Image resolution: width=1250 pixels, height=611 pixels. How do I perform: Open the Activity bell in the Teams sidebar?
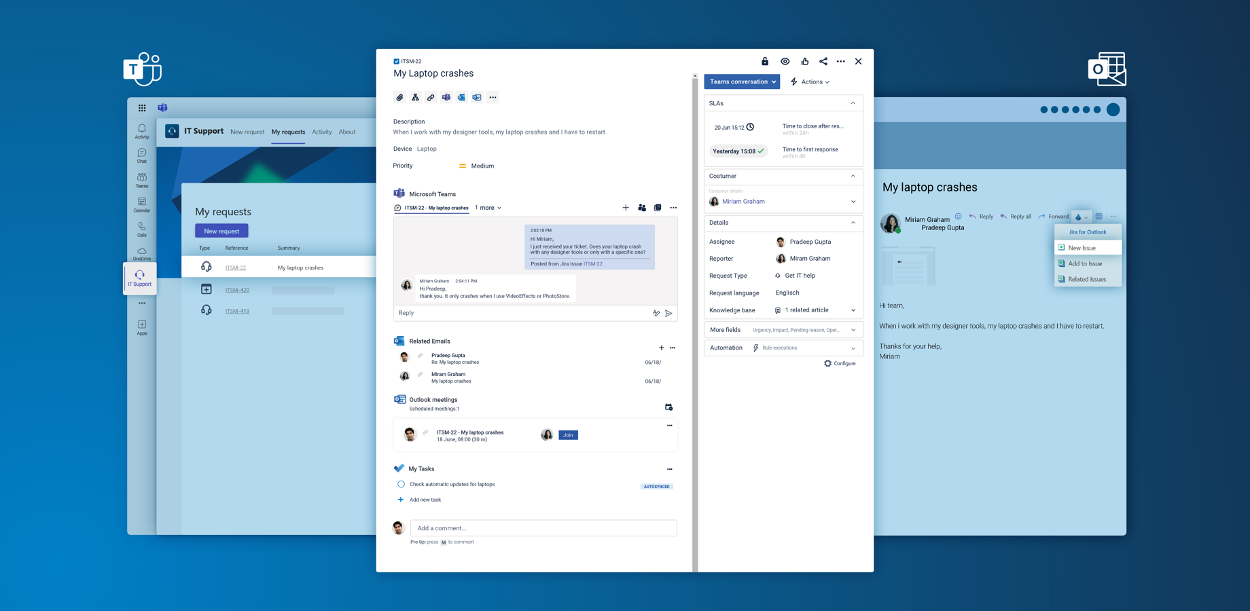click(142, 132)
